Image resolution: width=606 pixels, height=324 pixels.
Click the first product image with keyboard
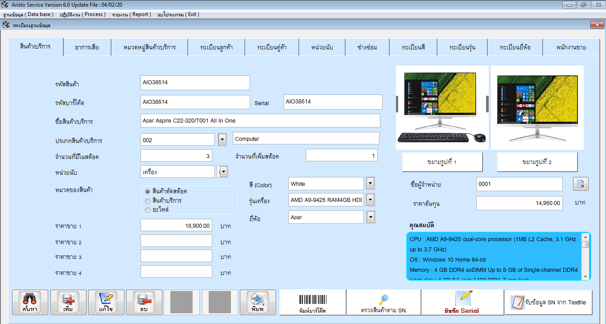coord(442,107)
